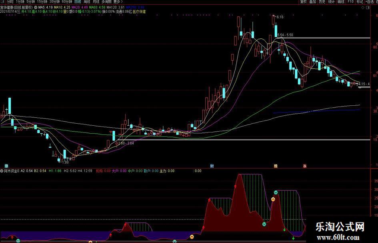Click the 1.99 low price label

65,162
